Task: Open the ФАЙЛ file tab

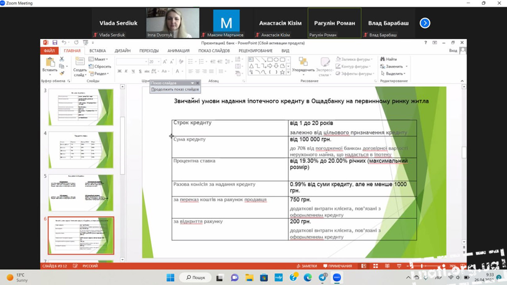Action: tap(49, 51)
